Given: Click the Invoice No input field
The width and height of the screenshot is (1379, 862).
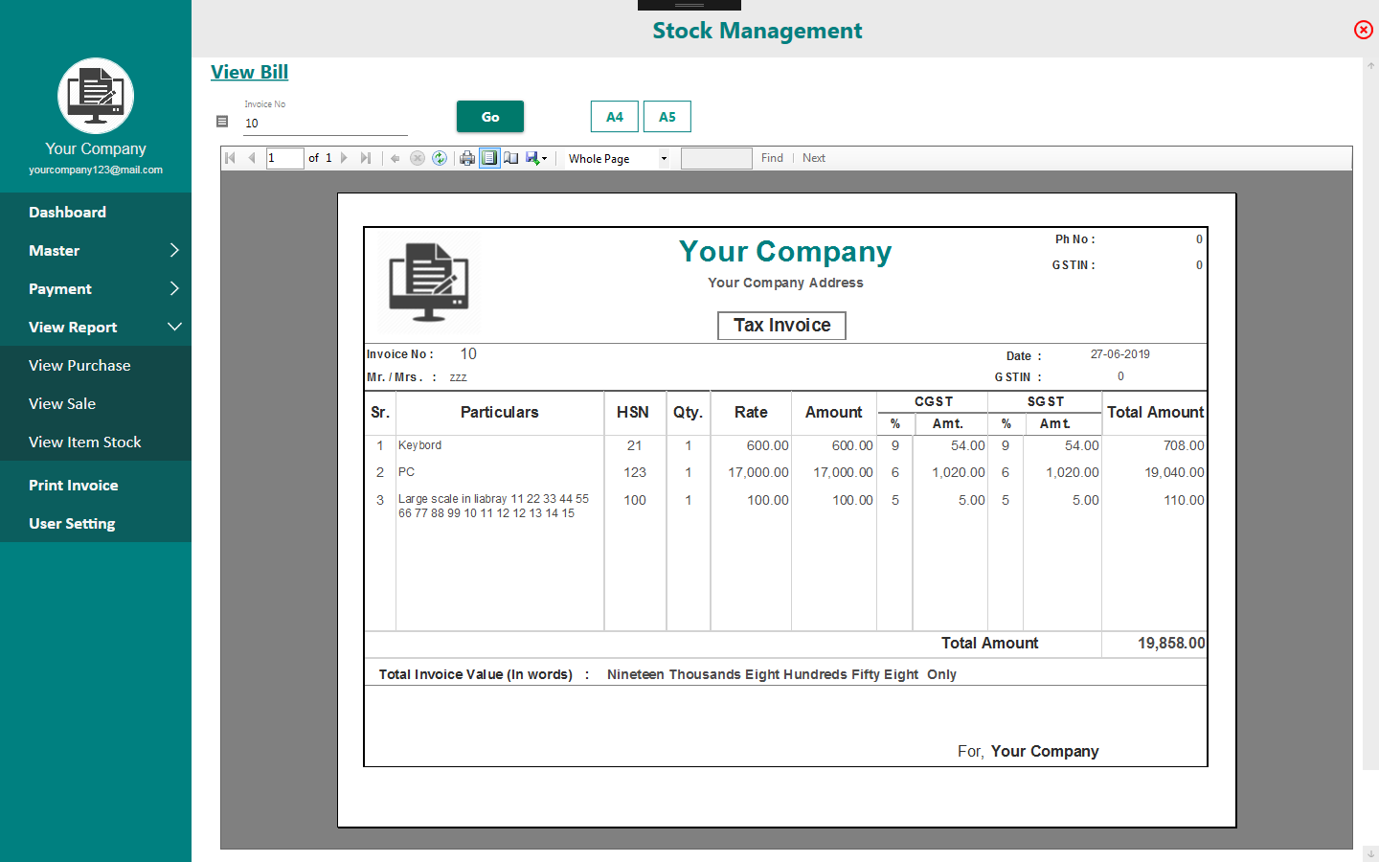Looking at the screenshot, I should [326, 123].
